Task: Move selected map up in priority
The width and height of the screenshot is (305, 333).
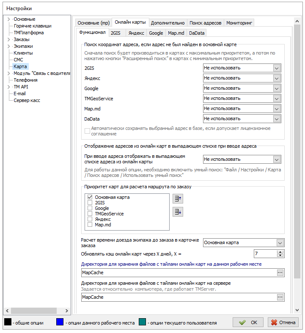Action: (x=178, y=198)
